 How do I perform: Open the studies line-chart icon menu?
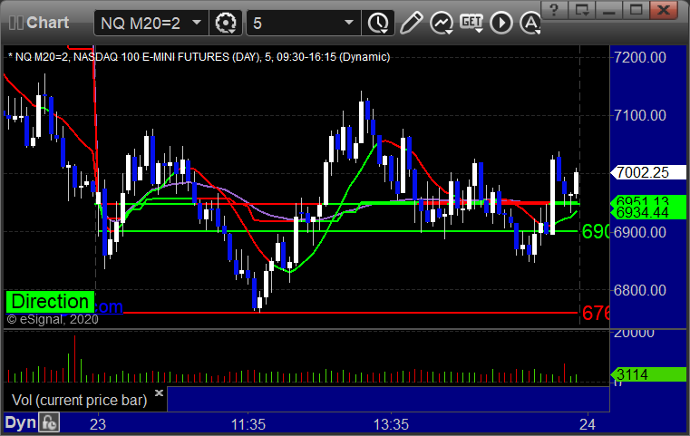tap(442, 23)
